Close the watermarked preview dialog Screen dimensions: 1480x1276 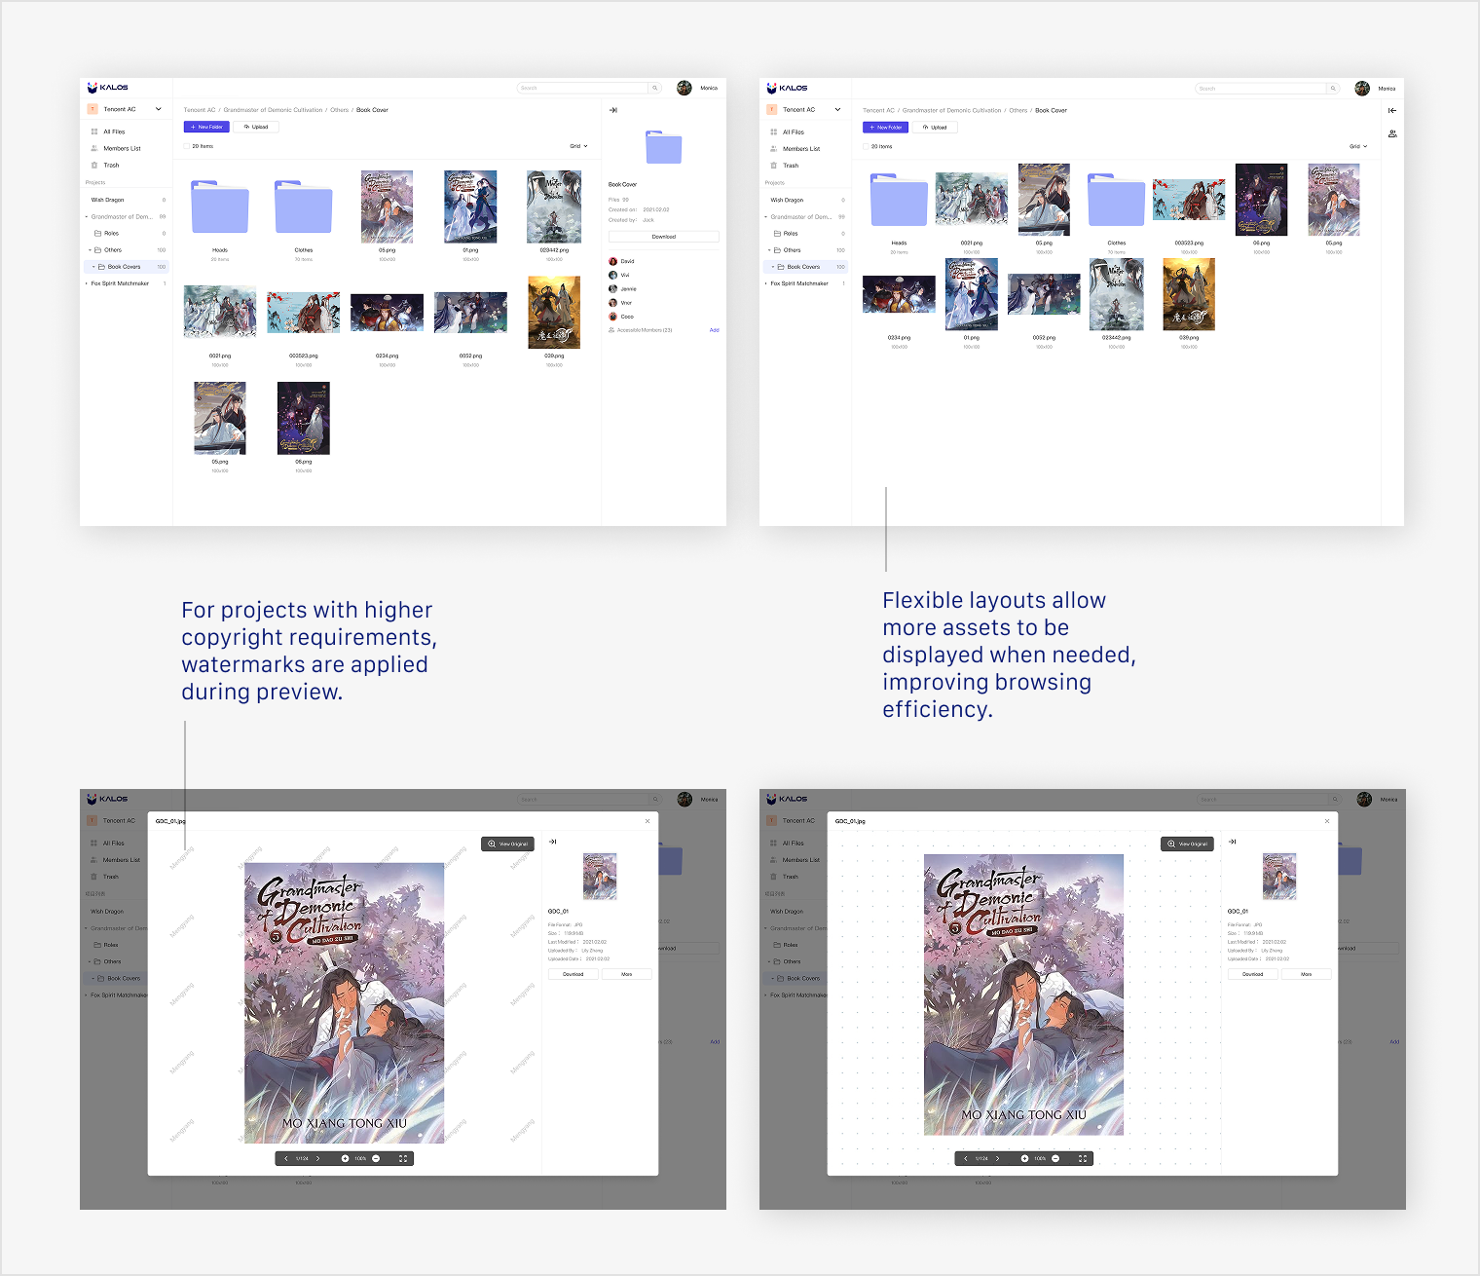coord(647,821)
